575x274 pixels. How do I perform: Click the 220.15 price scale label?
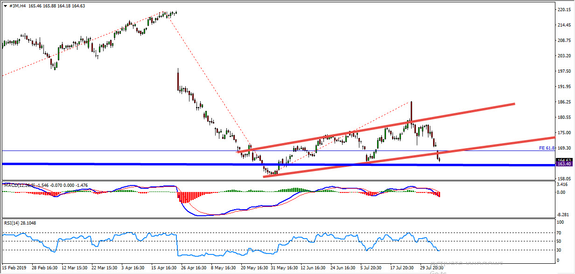[564, 10]
